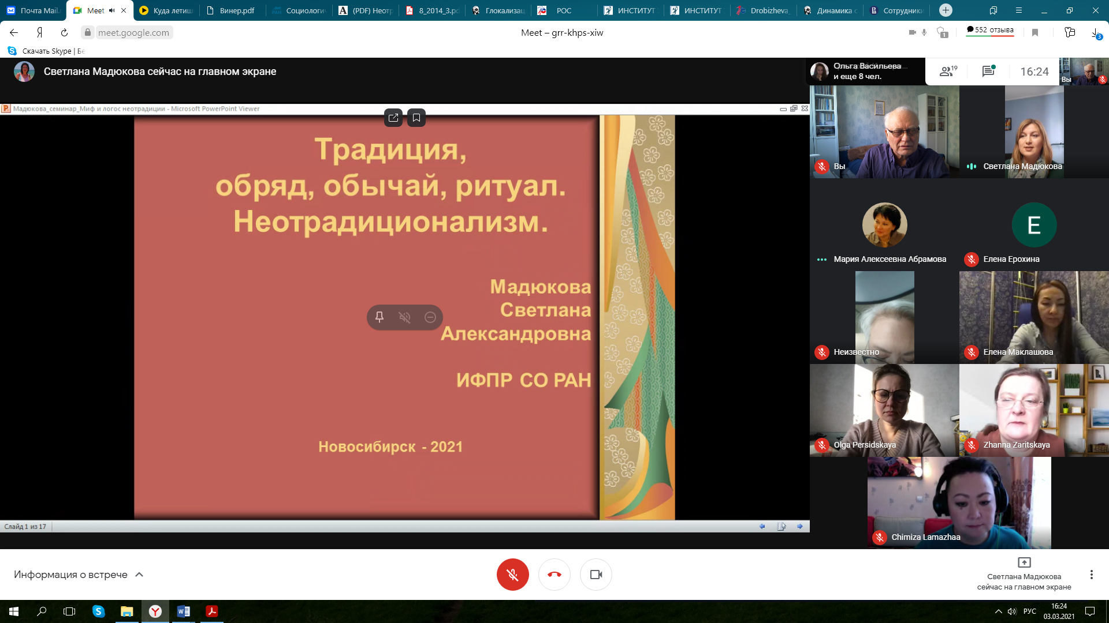Pin the presentation with pin icon
This screenshot has width=1109, height=623.
(x=379, y=317)
